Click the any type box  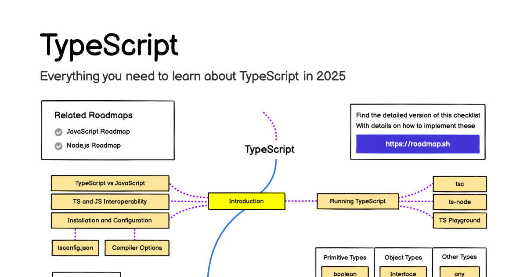459,273
